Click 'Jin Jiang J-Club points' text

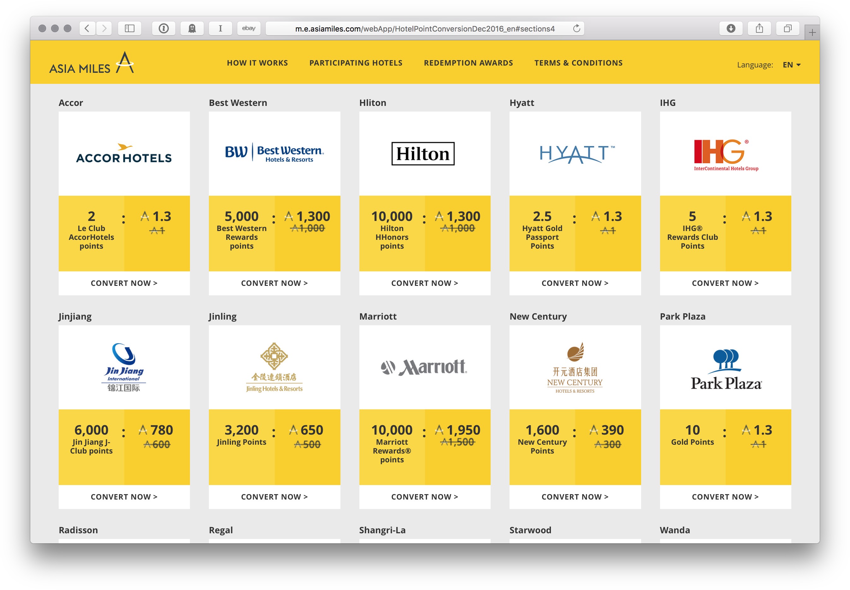tap(91, 447)
